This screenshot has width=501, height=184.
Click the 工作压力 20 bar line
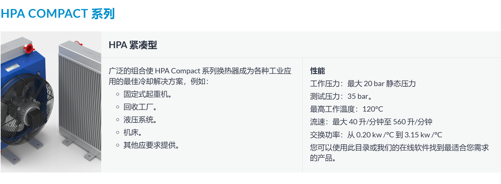click(x=363, y=84)
